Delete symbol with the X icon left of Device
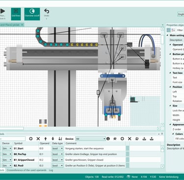Viewport: 184px width, 180px height. point(38,139)
